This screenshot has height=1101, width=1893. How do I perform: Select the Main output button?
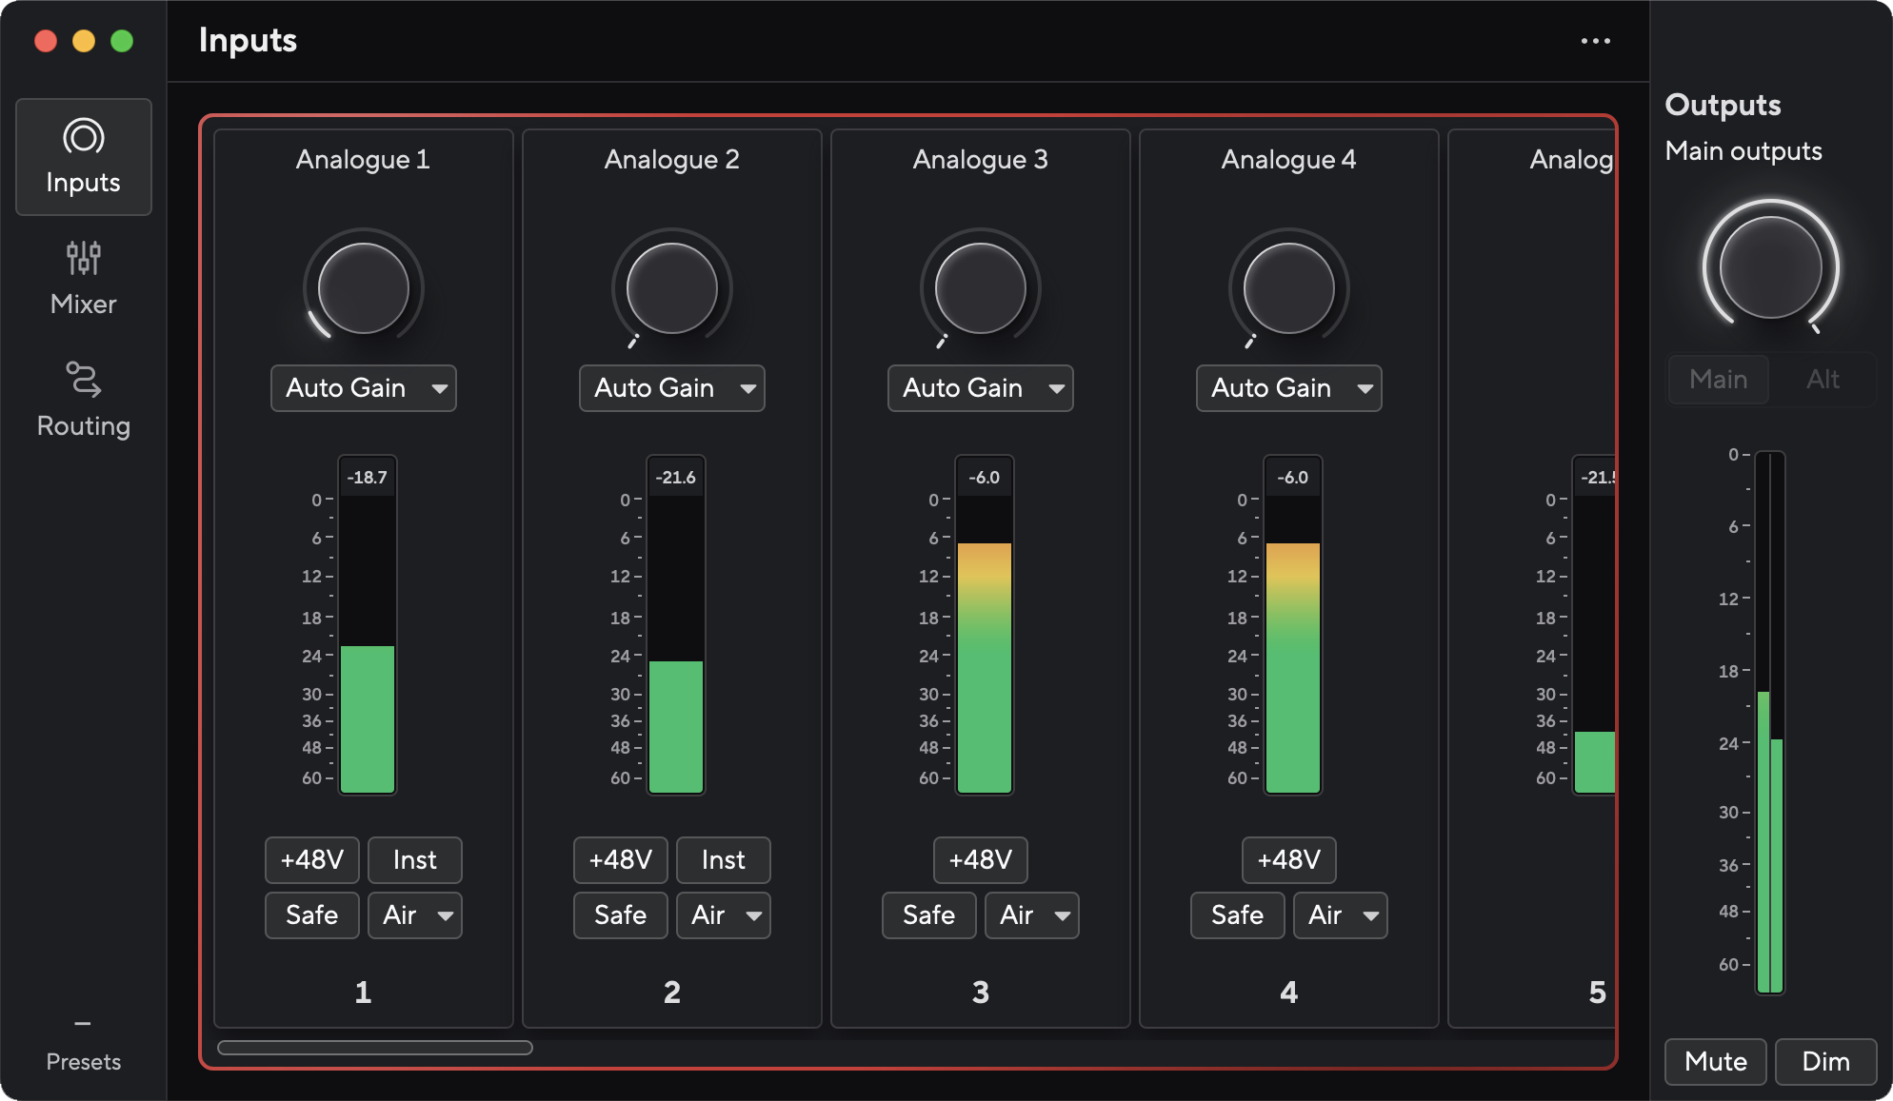coord(1719,380)
